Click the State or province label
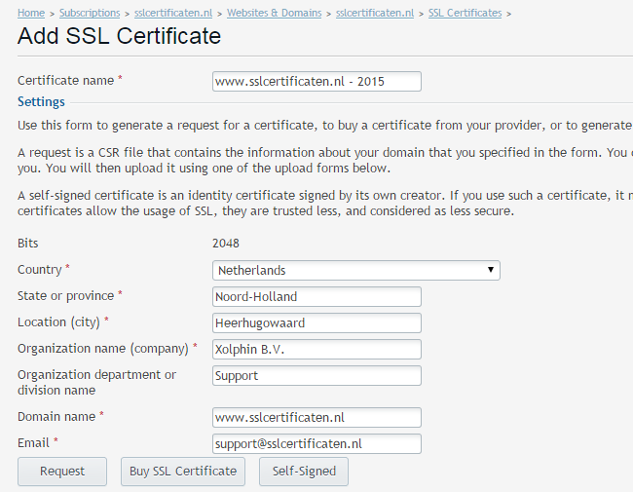This screenshot has height=492, width=633. [66, 295]
